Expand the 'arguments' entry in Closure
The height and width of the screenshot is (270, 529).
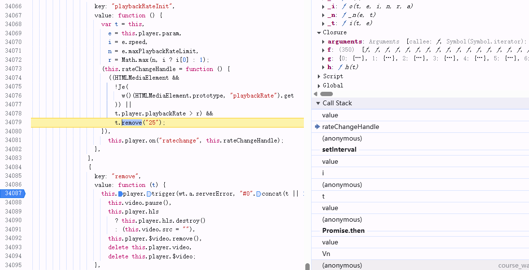(324, 42)
